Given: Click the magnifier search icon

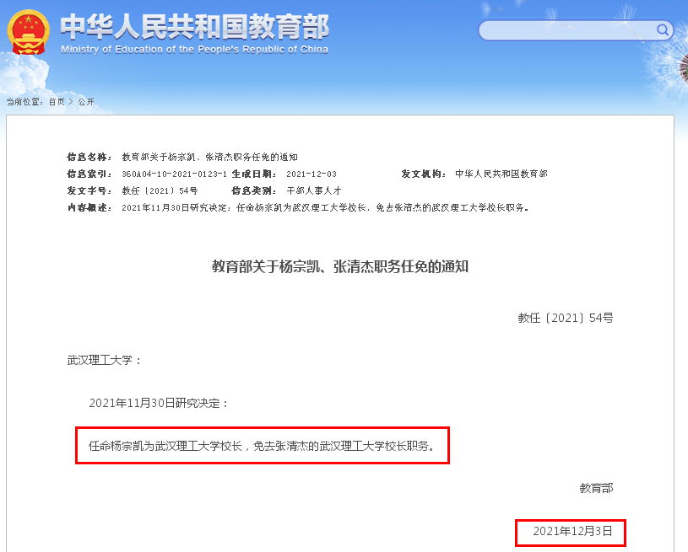Looking at the screenshot, I should tap(662, 29).
